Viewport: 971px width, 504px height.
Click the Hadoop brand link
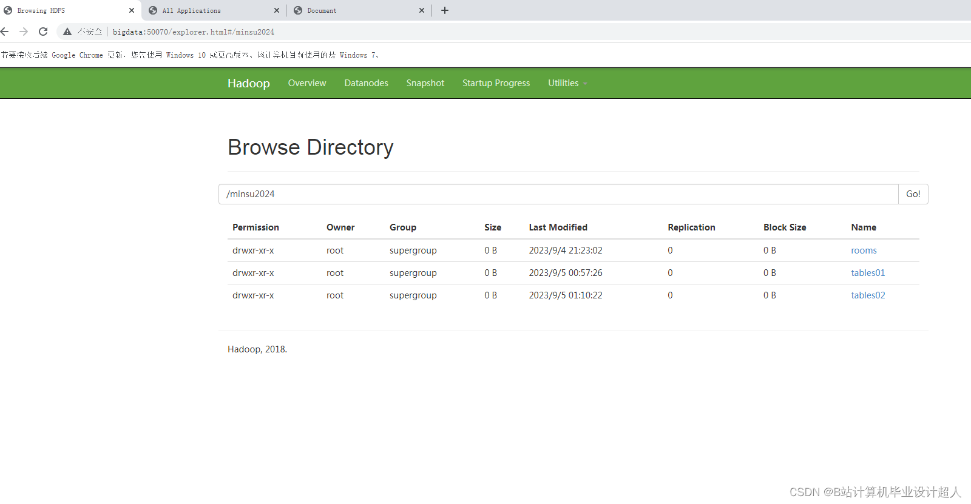249,83
